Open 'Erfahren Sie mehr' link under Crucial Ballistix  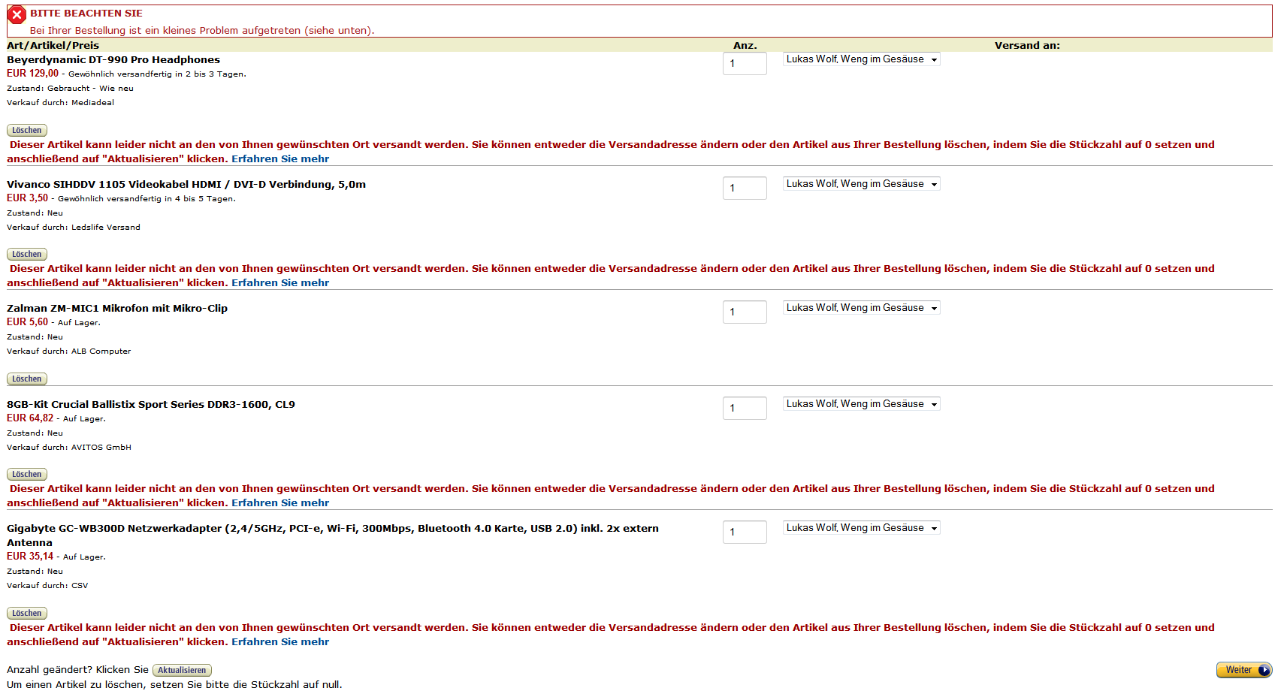point(280,503)
